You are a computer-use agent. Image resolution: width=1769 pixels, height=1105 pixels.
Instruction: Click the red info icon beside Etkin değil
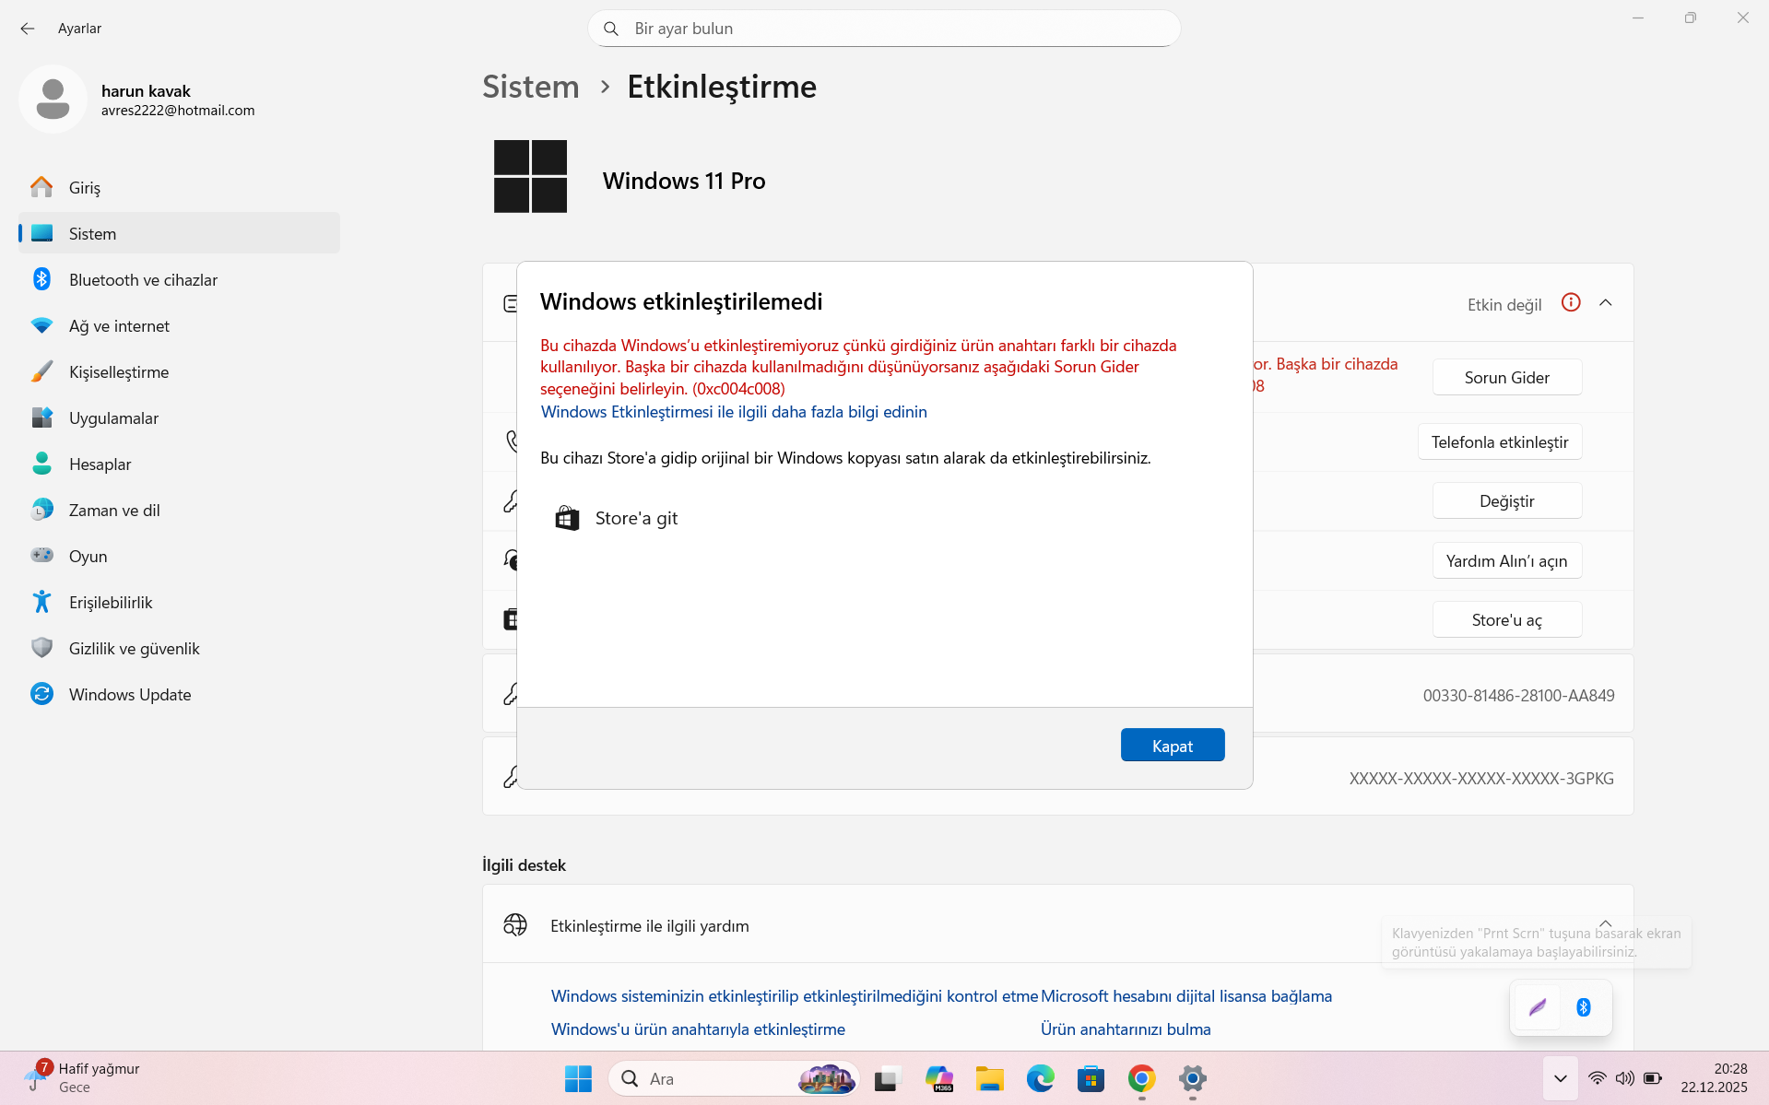point(1571,302)
